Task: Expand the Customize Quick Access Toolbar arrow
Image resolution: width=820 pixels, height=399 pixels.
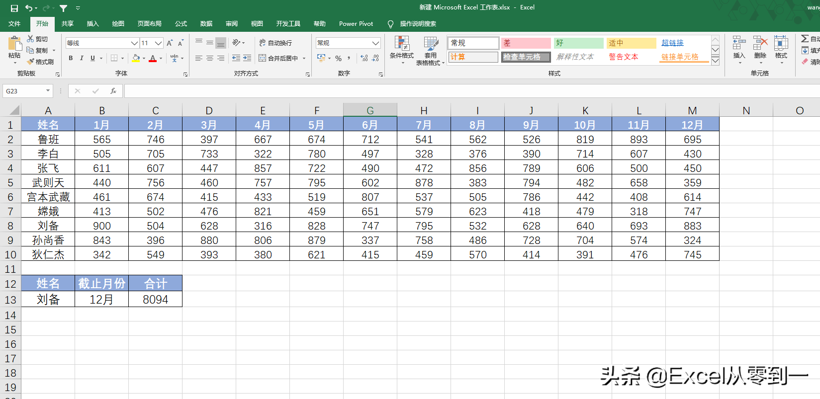Action: (78, 8)
